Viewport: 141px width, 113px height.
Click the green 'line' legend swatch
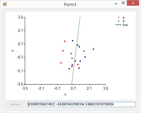coord(118,25)
